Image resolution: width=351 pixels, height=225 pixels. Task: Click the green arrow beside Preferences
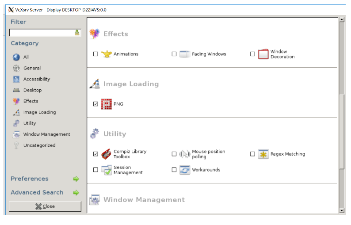tap(76, 179)
